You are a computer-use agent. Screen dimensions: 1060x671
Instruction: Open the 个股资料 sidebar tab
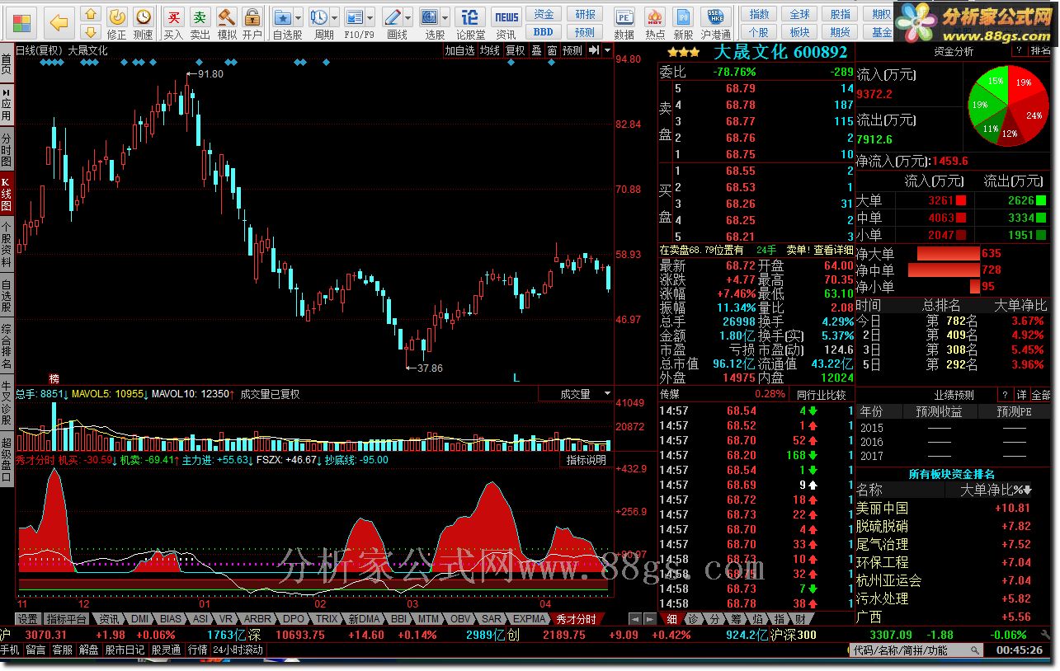tap(7, 245)
